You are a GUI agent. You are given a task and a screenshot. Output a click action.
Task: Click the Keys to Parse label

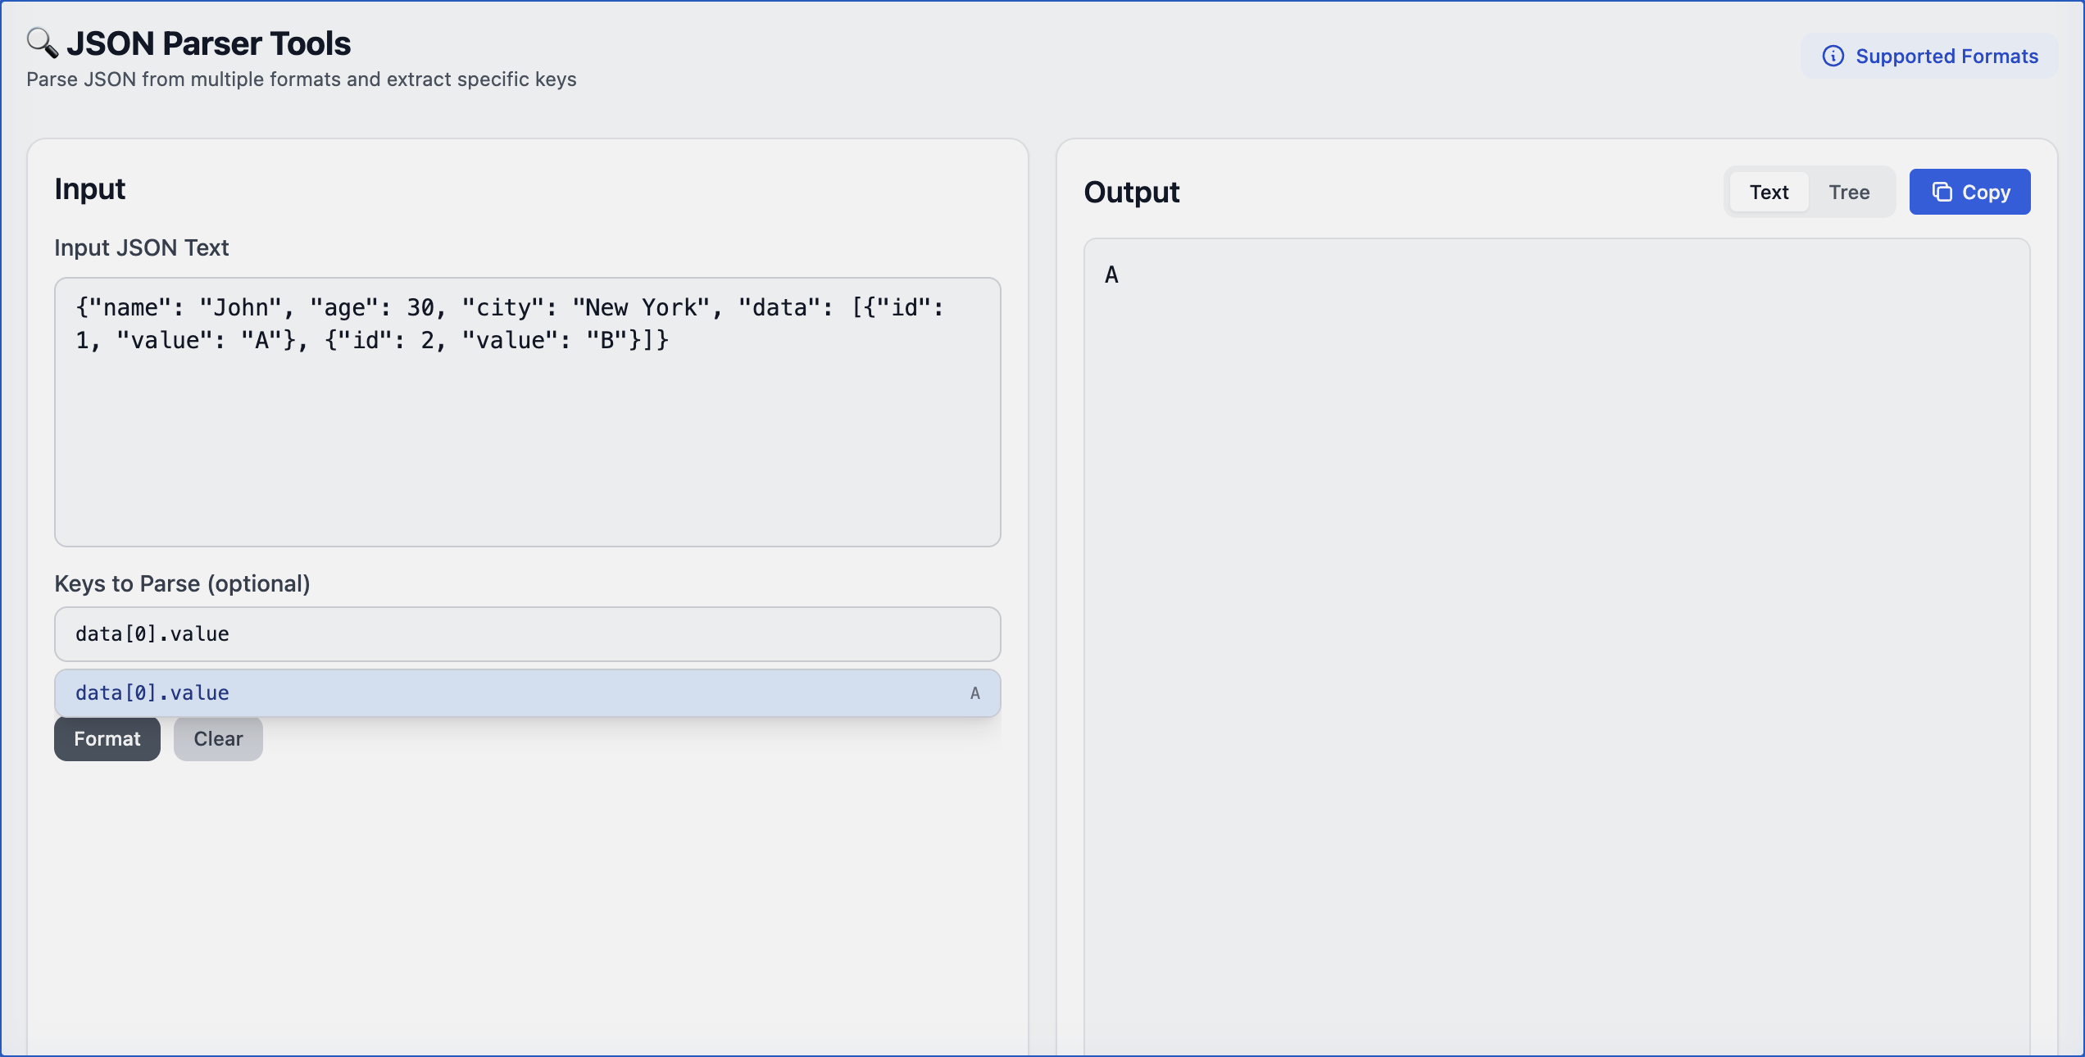[x=182, y=583]
